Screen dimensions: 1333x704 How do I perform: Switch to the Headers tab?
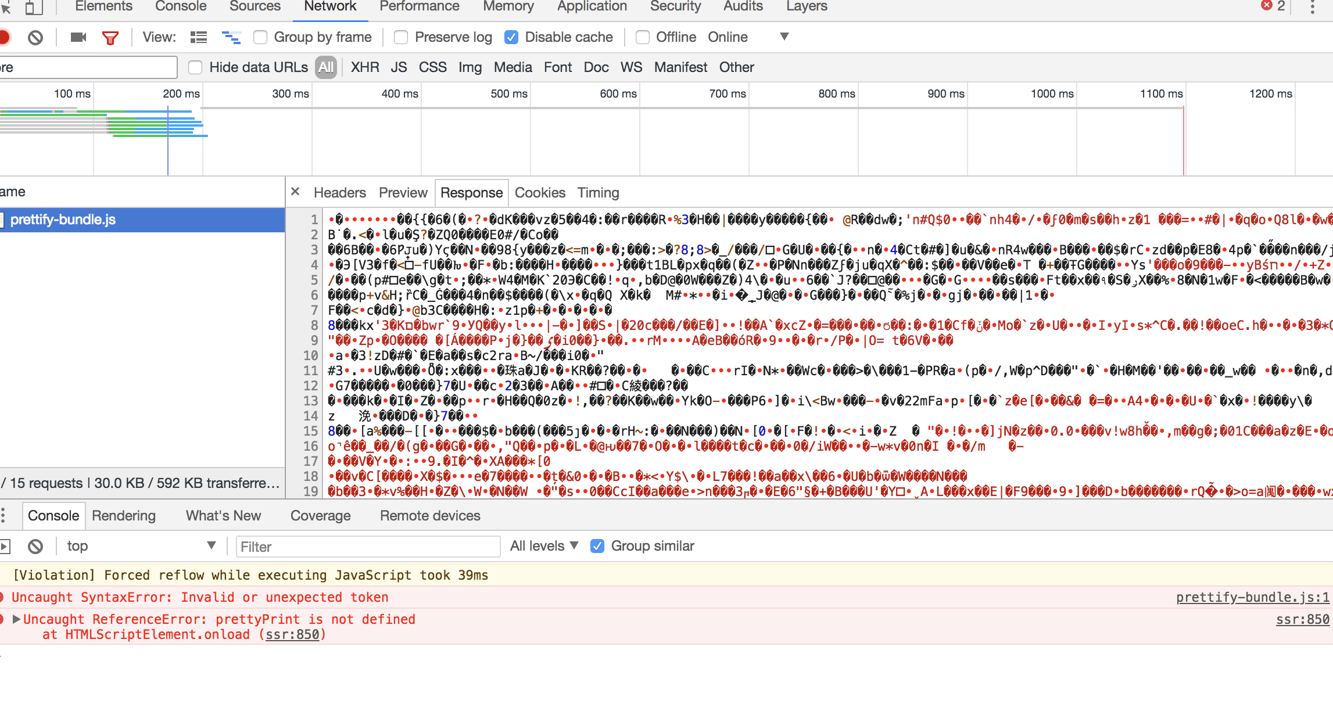click(339, 192)
